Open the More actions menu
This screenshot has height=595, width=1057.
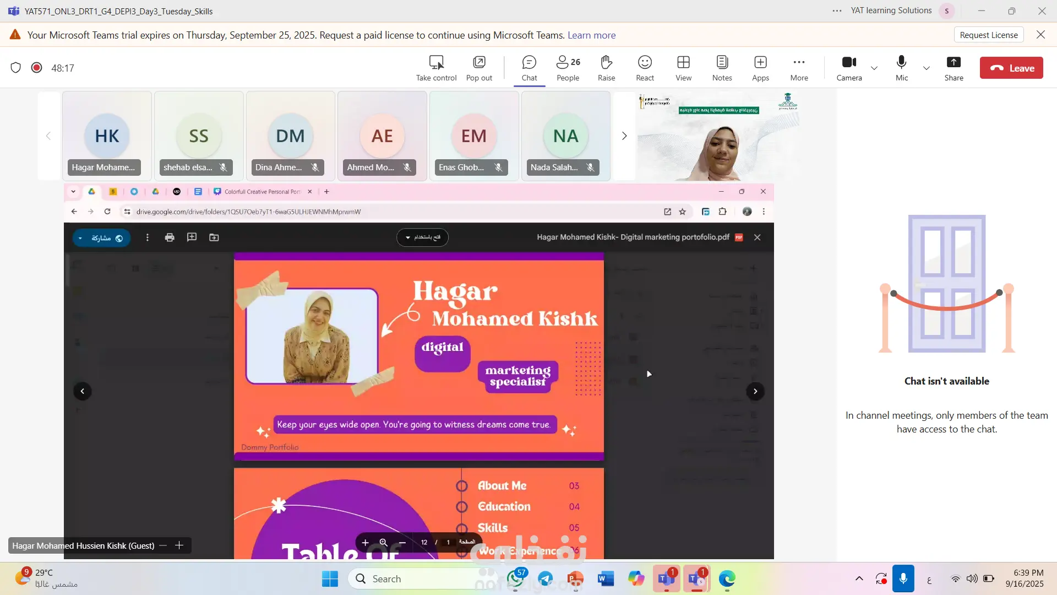coord(799,68)
